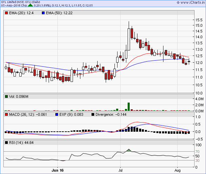Select the 'GTL Limited (NSE: GTL) (Daily)' title
Screen dimensions: 206x174
pos(21,2)
